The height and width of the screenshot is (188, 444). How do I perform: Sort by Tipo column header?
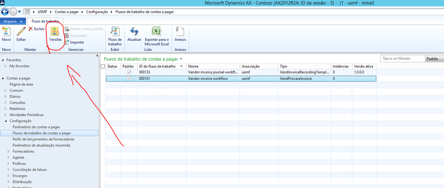305,66
